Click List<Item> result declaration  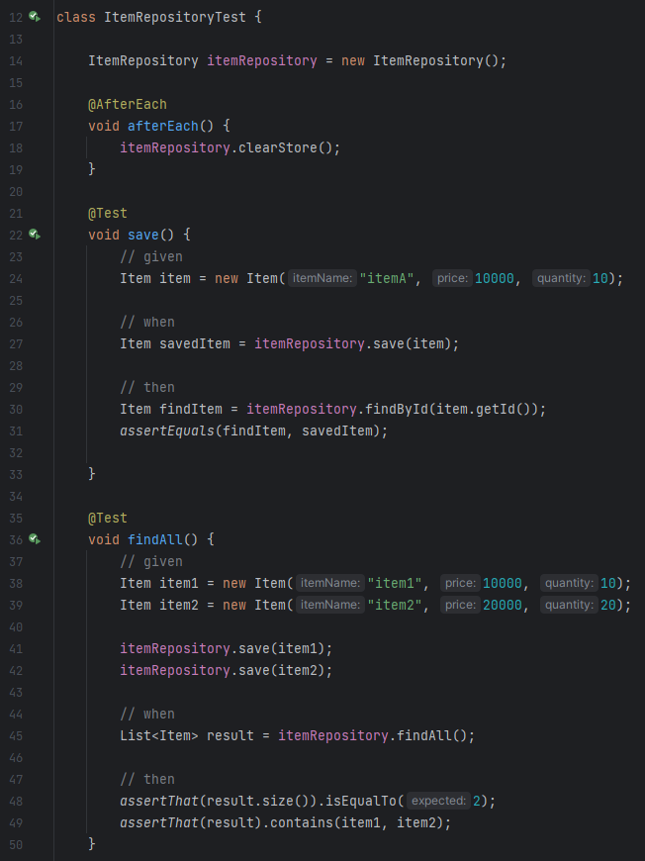point(187,735)
